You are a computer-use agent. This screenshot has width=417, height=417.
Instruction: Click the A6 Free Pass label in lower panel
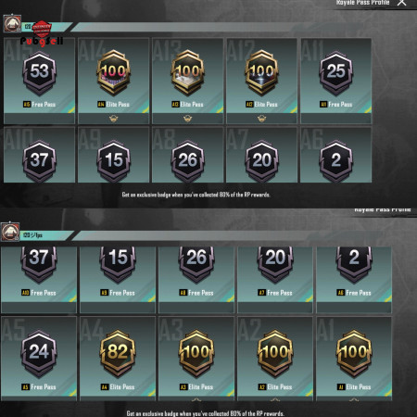point(354,293)
